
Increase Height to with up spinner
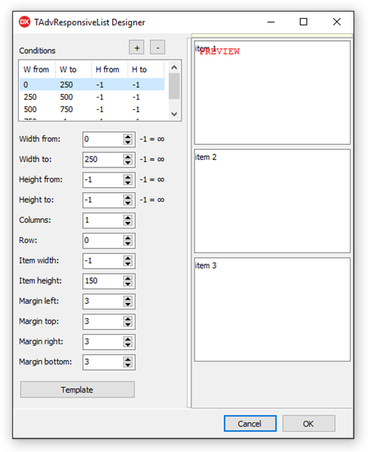pos(128,197)
